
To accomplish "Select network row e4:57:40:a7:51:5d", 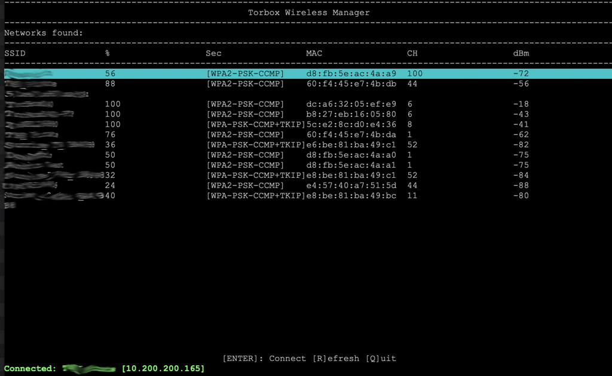I will click(308, 185).
